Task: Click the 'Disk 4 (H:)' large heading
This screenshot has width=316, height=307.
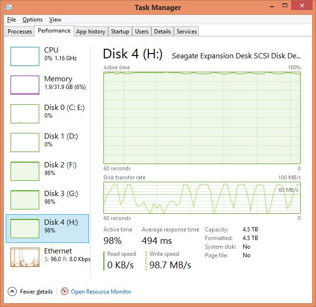Action: 133,54
